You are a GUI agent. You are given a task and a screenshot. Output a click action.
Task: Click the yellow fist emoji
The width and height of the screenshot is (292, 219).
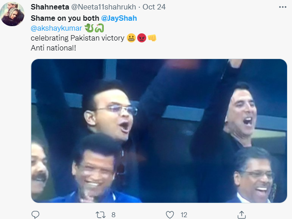152,38
